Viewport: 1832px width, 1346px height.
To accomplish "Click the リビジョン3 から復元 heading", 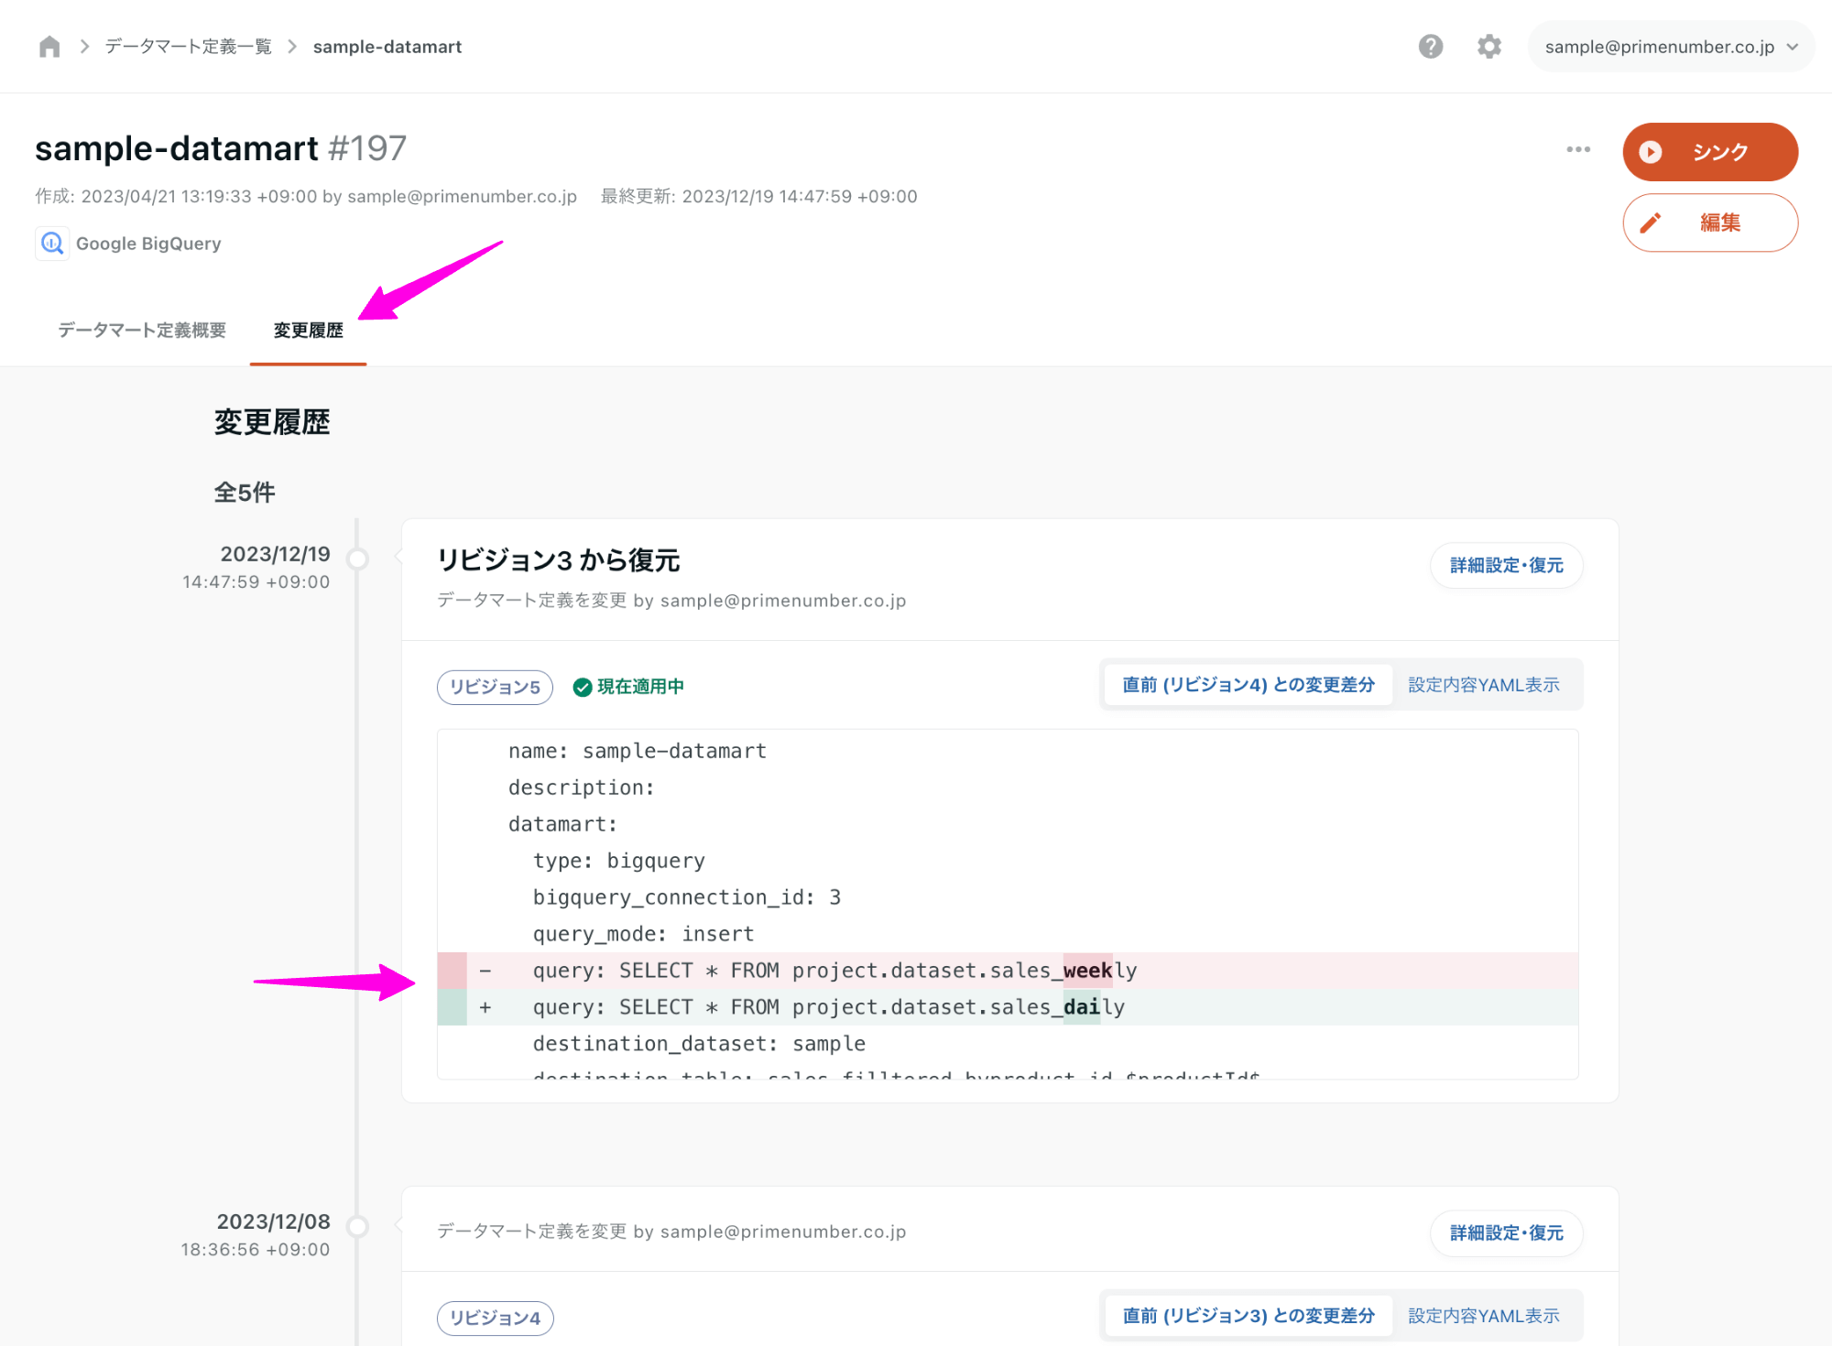I will 558,560.
